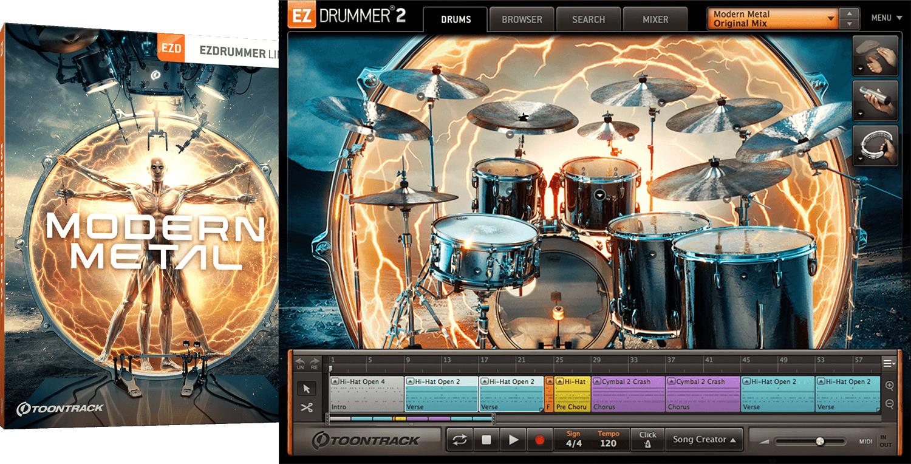Click the Play button
This screenshot has height=464, width=911.
pos(513,440)
